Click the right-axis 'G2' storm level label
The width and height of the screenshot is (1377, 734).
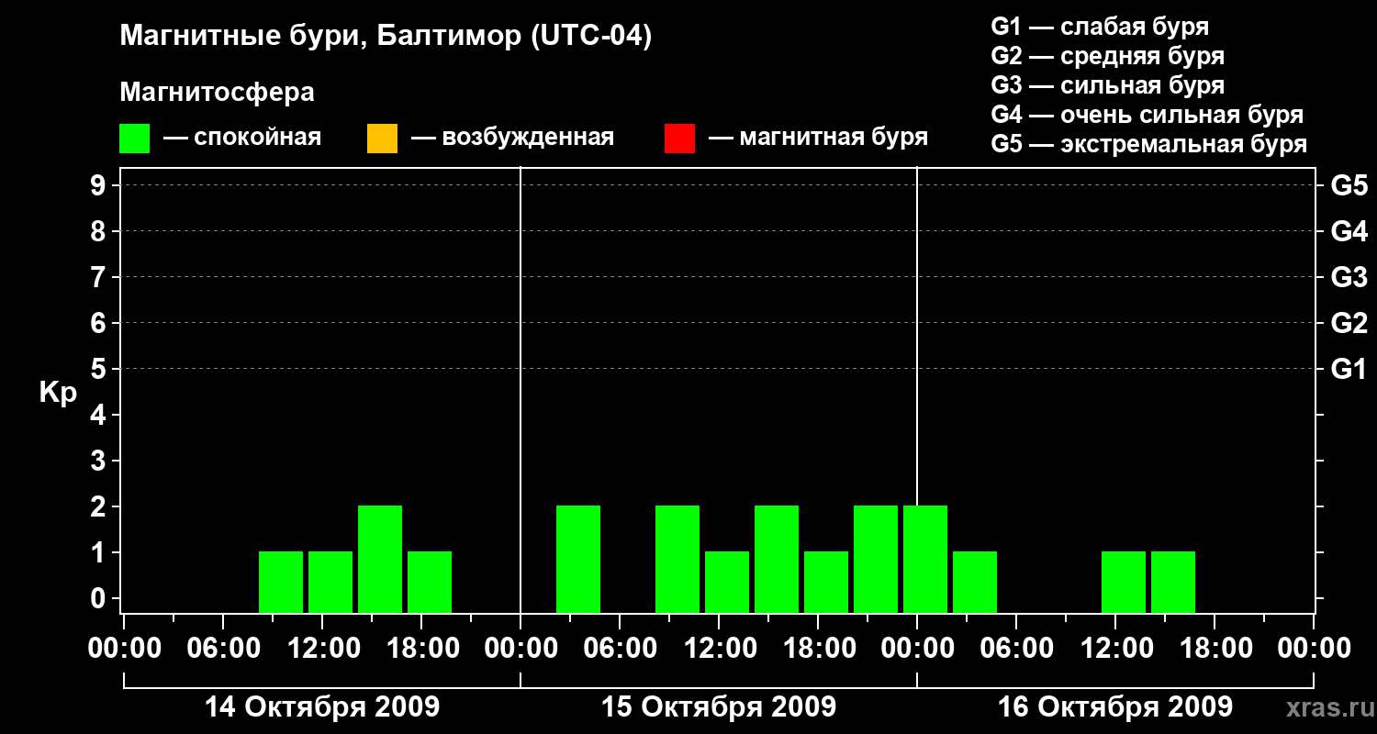pos(1349,323)
